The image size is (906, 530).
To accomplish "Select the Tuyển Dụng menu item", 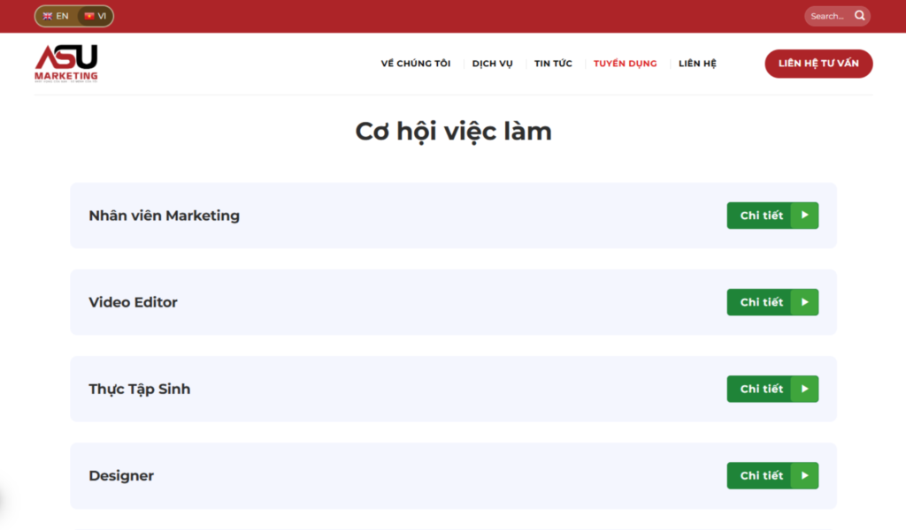I will click(x=625, y=64).
